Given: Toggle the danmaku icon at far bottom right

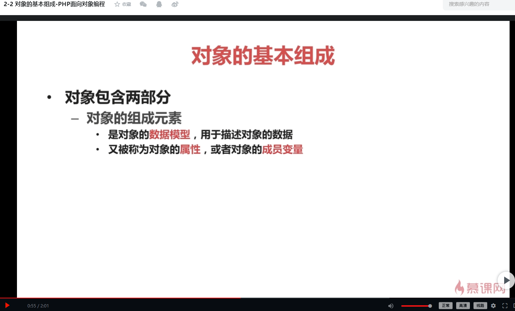Looking at the screenshot, I should (513, 305).
